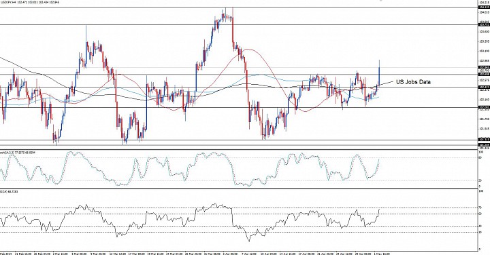Select the 103.600 price axis label
This screenshot has height=255, width=490.
[484, 31]
